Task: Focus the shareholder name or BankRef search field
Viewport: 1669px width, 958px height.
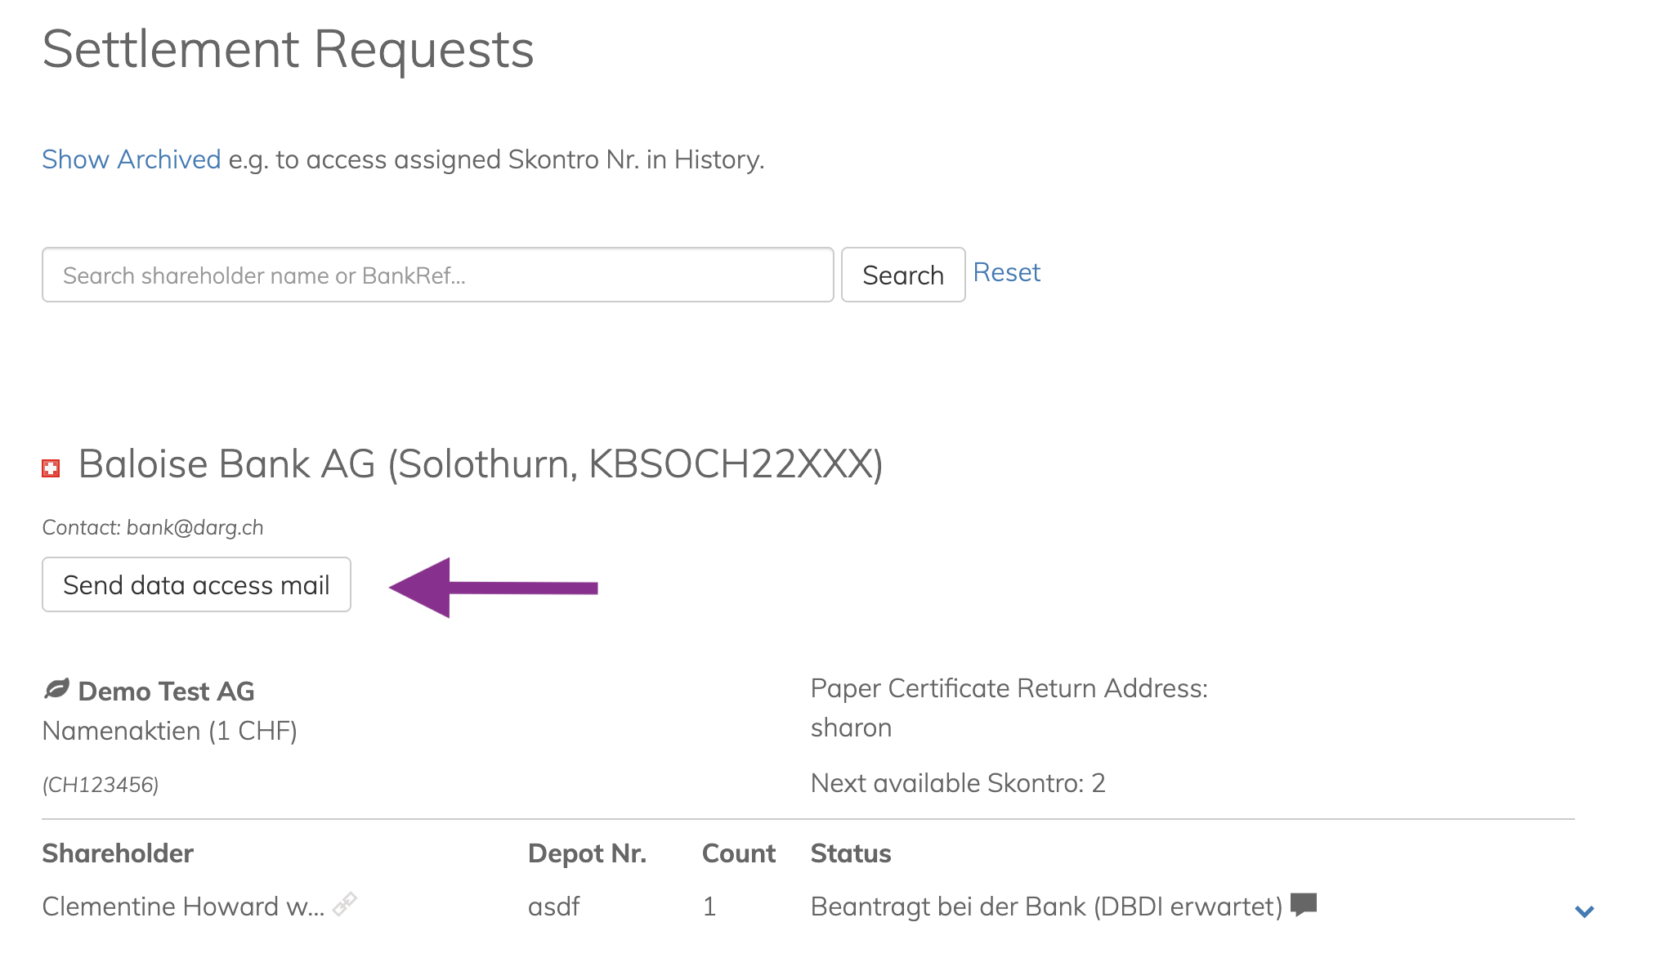Action: (x=438, y=275)
